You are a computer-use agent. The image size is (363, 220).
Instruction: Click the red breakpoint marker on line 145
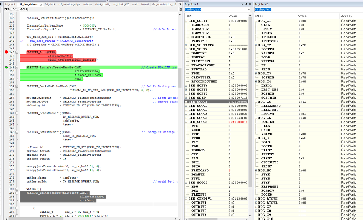pos(6,53)
